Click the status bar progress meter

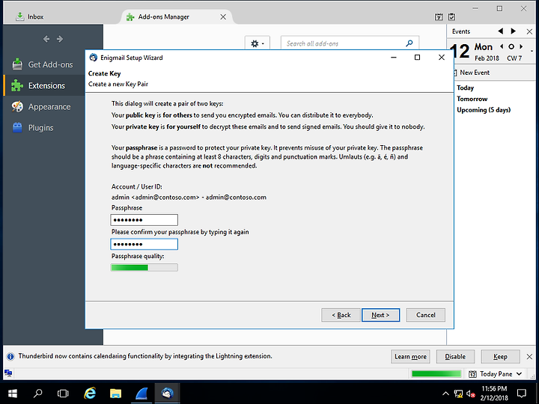(x=436, y=374)
